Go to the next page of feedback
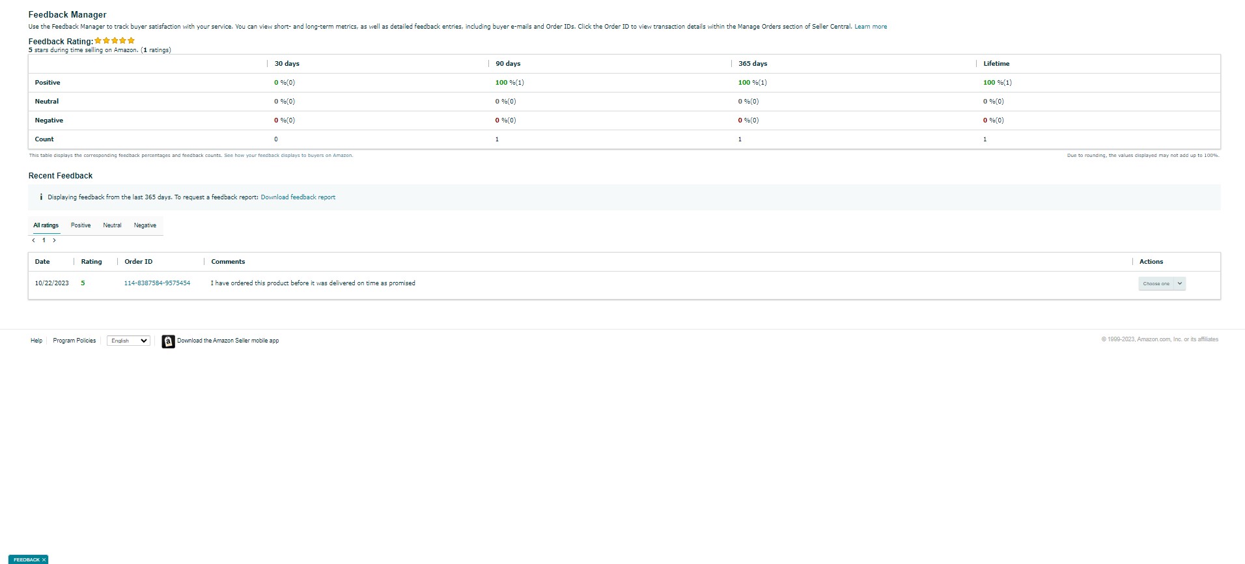Image resolution: width=1245 pixels, height=564 pixels. point(54,240)
